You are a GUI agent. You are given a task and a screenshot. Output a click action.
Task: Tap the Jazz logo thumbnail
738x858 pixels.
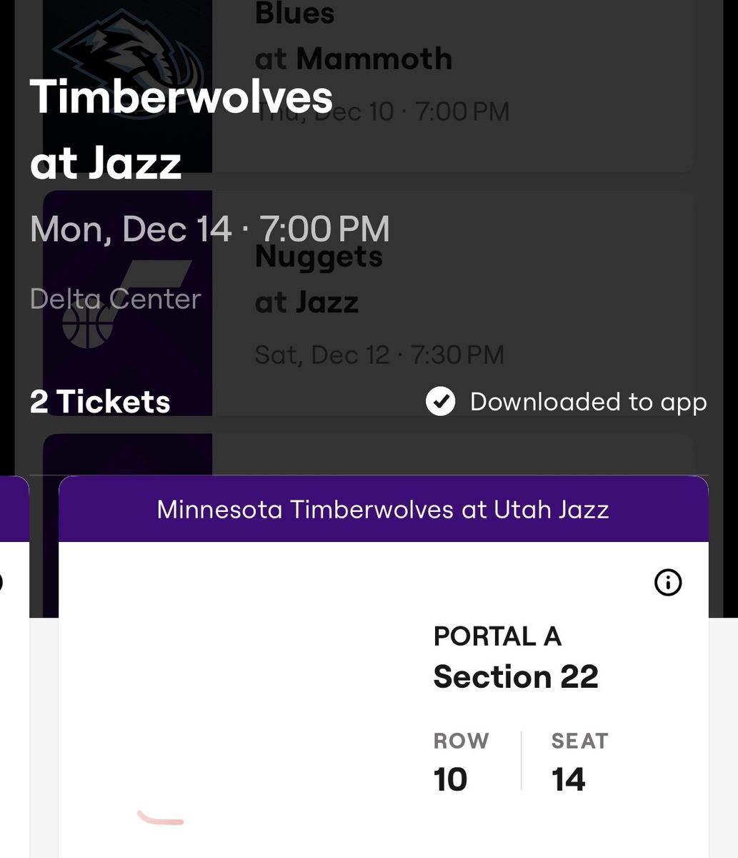coord(127,302)
